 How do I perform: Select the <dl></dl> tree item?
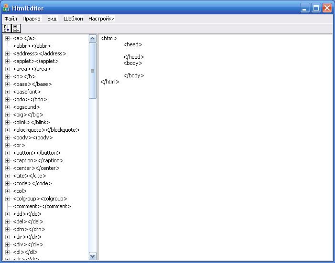(x=25, y=252)
